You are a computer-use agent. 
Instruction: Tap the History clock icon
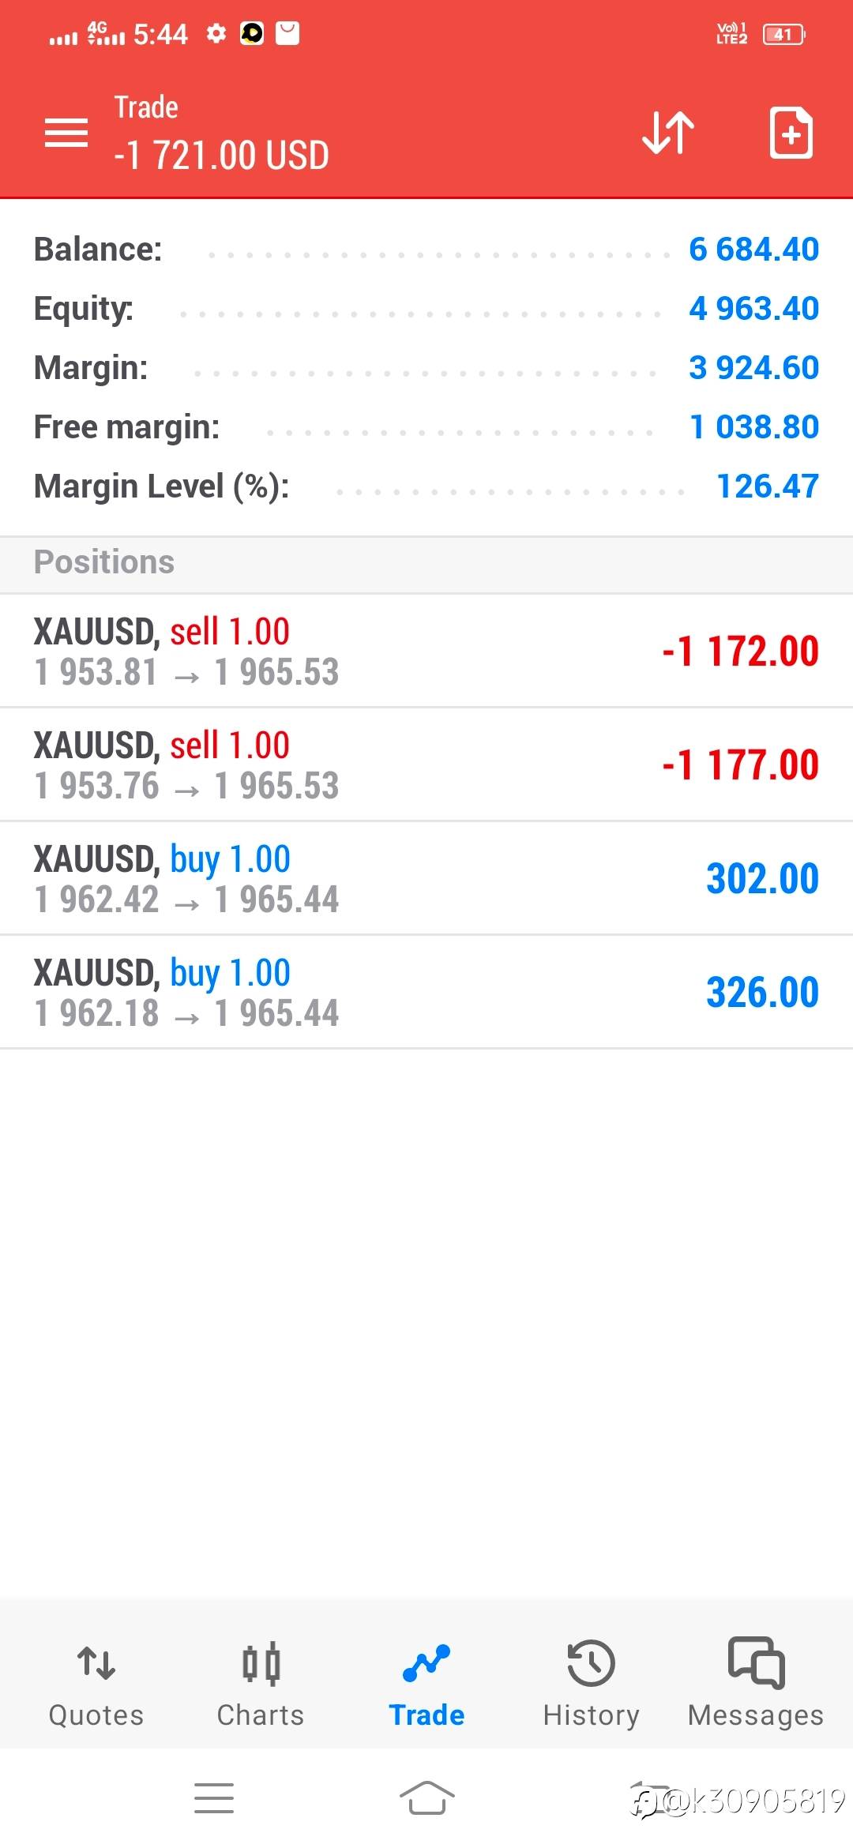591,1663
